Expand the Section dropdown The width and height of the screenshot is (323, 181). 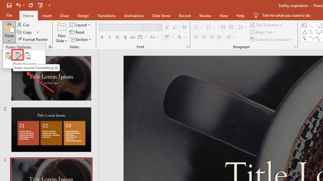(81, 39)
